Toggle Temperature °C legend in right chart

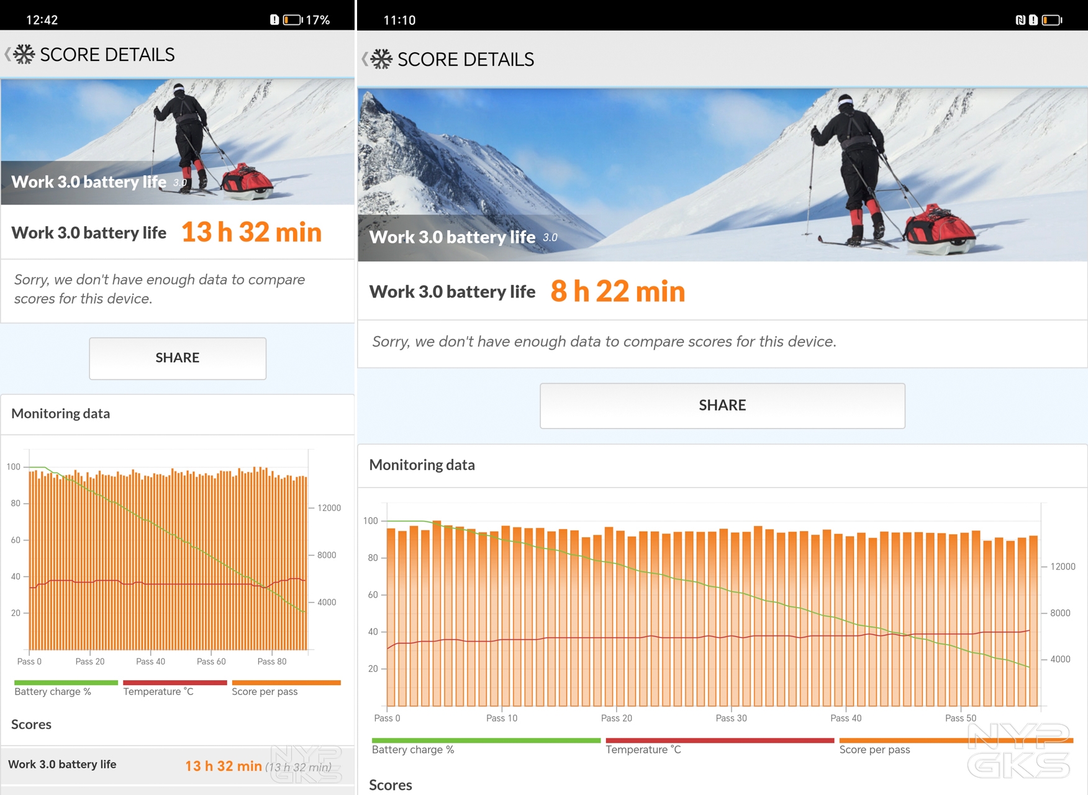[x=643, y=750]
